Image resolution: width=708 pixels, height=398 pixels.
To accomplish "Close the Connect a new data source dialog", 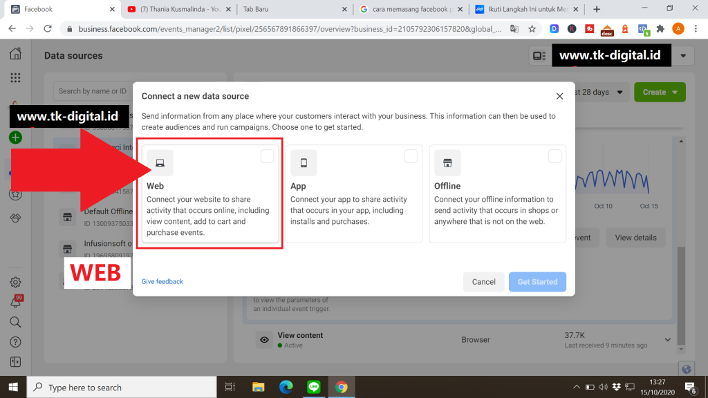I will point(559,96).
